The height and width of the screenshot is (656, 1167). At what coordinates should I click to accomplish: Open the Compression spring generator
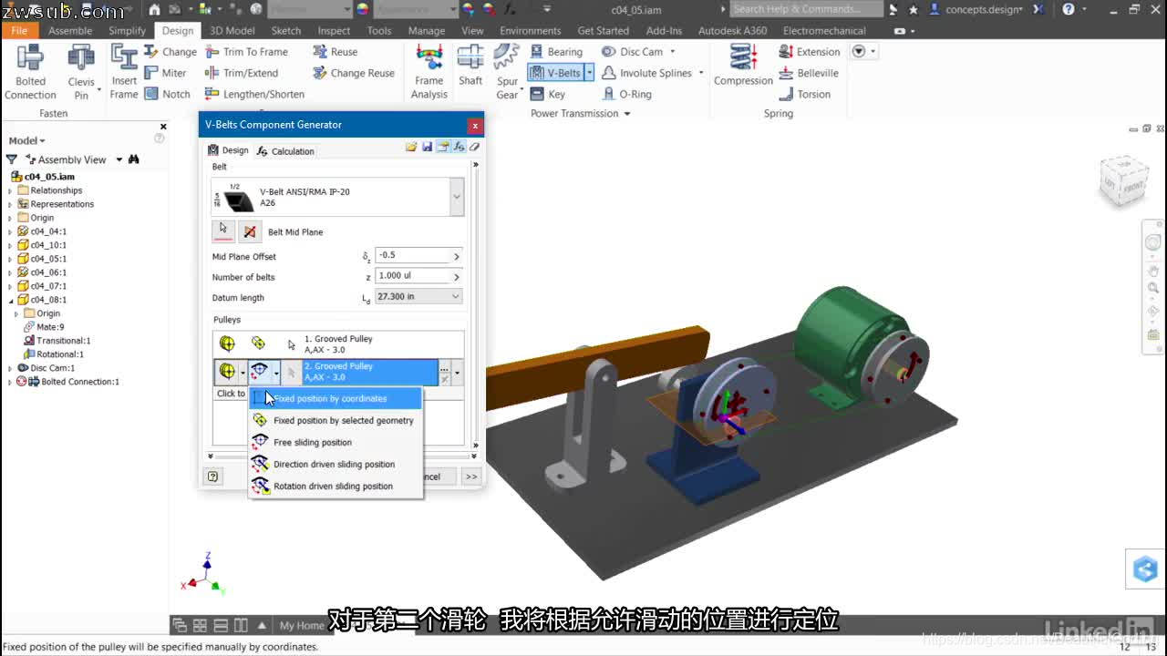743,66
